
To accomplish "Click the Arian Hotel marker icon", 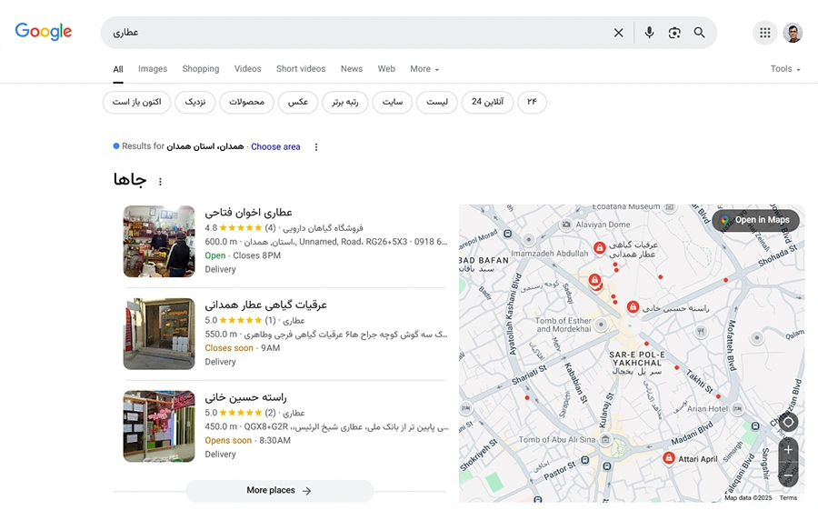I will tap(738, 409).
